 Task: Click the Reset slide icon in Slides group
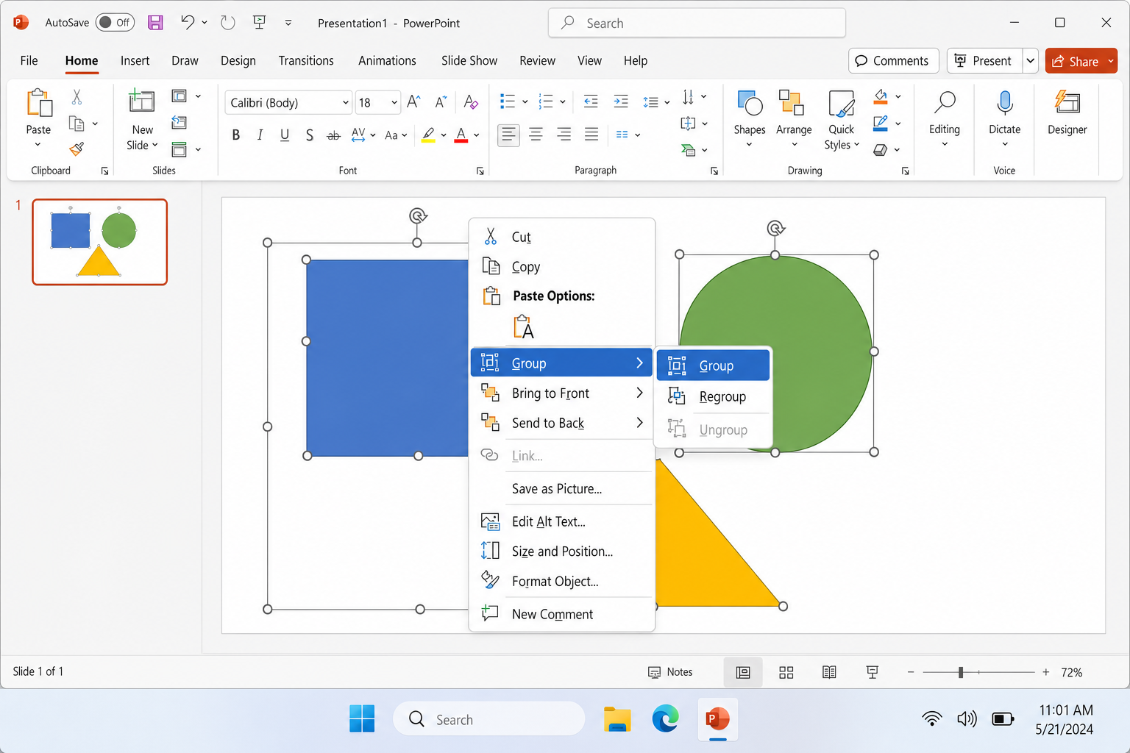point(179,123)
